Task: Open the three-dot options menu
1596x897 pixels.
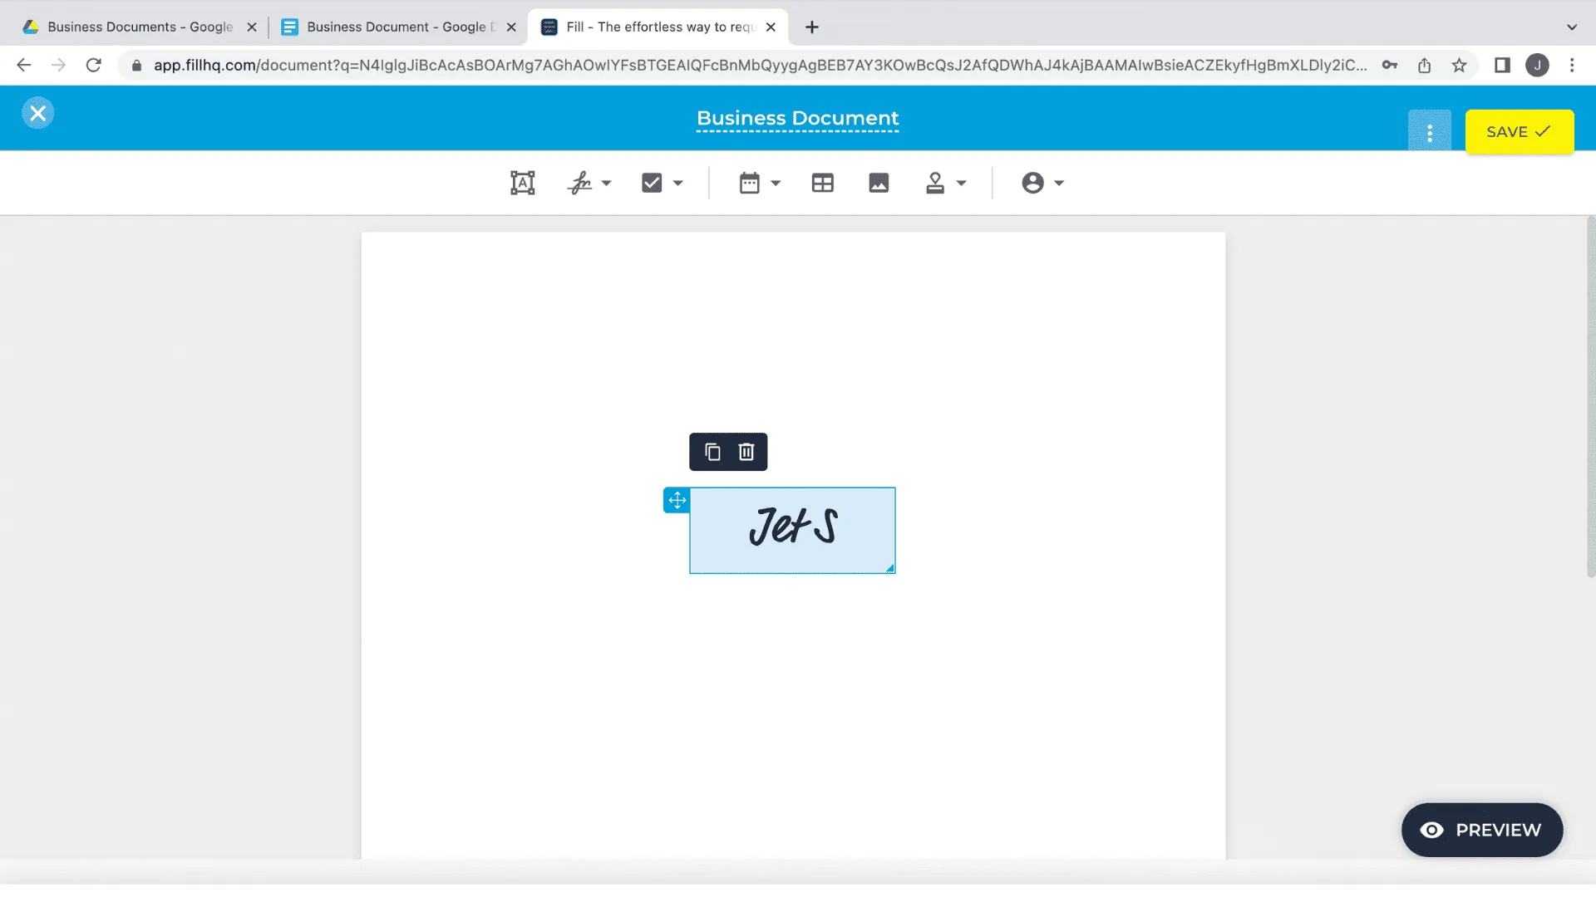Action: 1429,131
